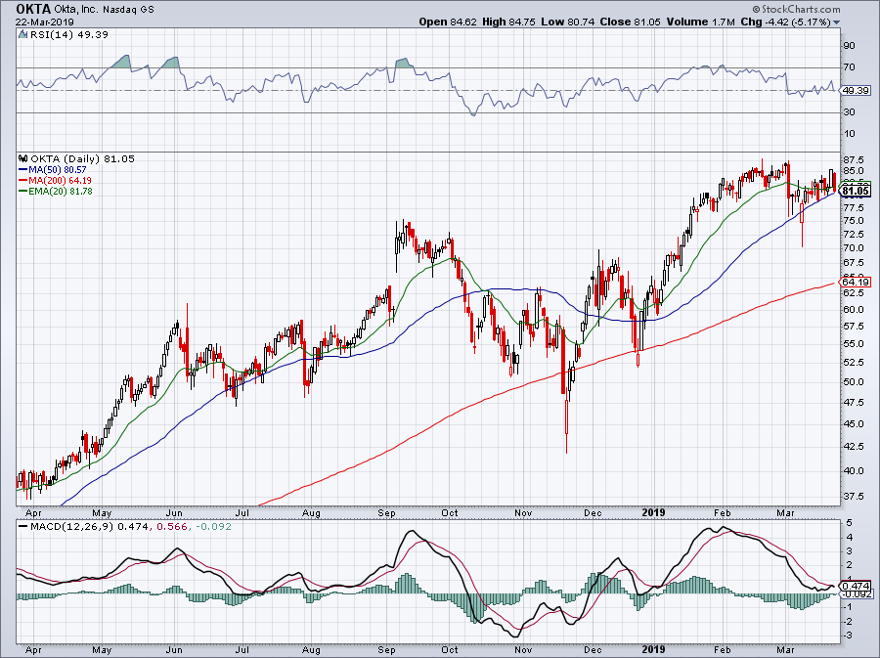Click the '45.0' price axis label

coord(853,423)
